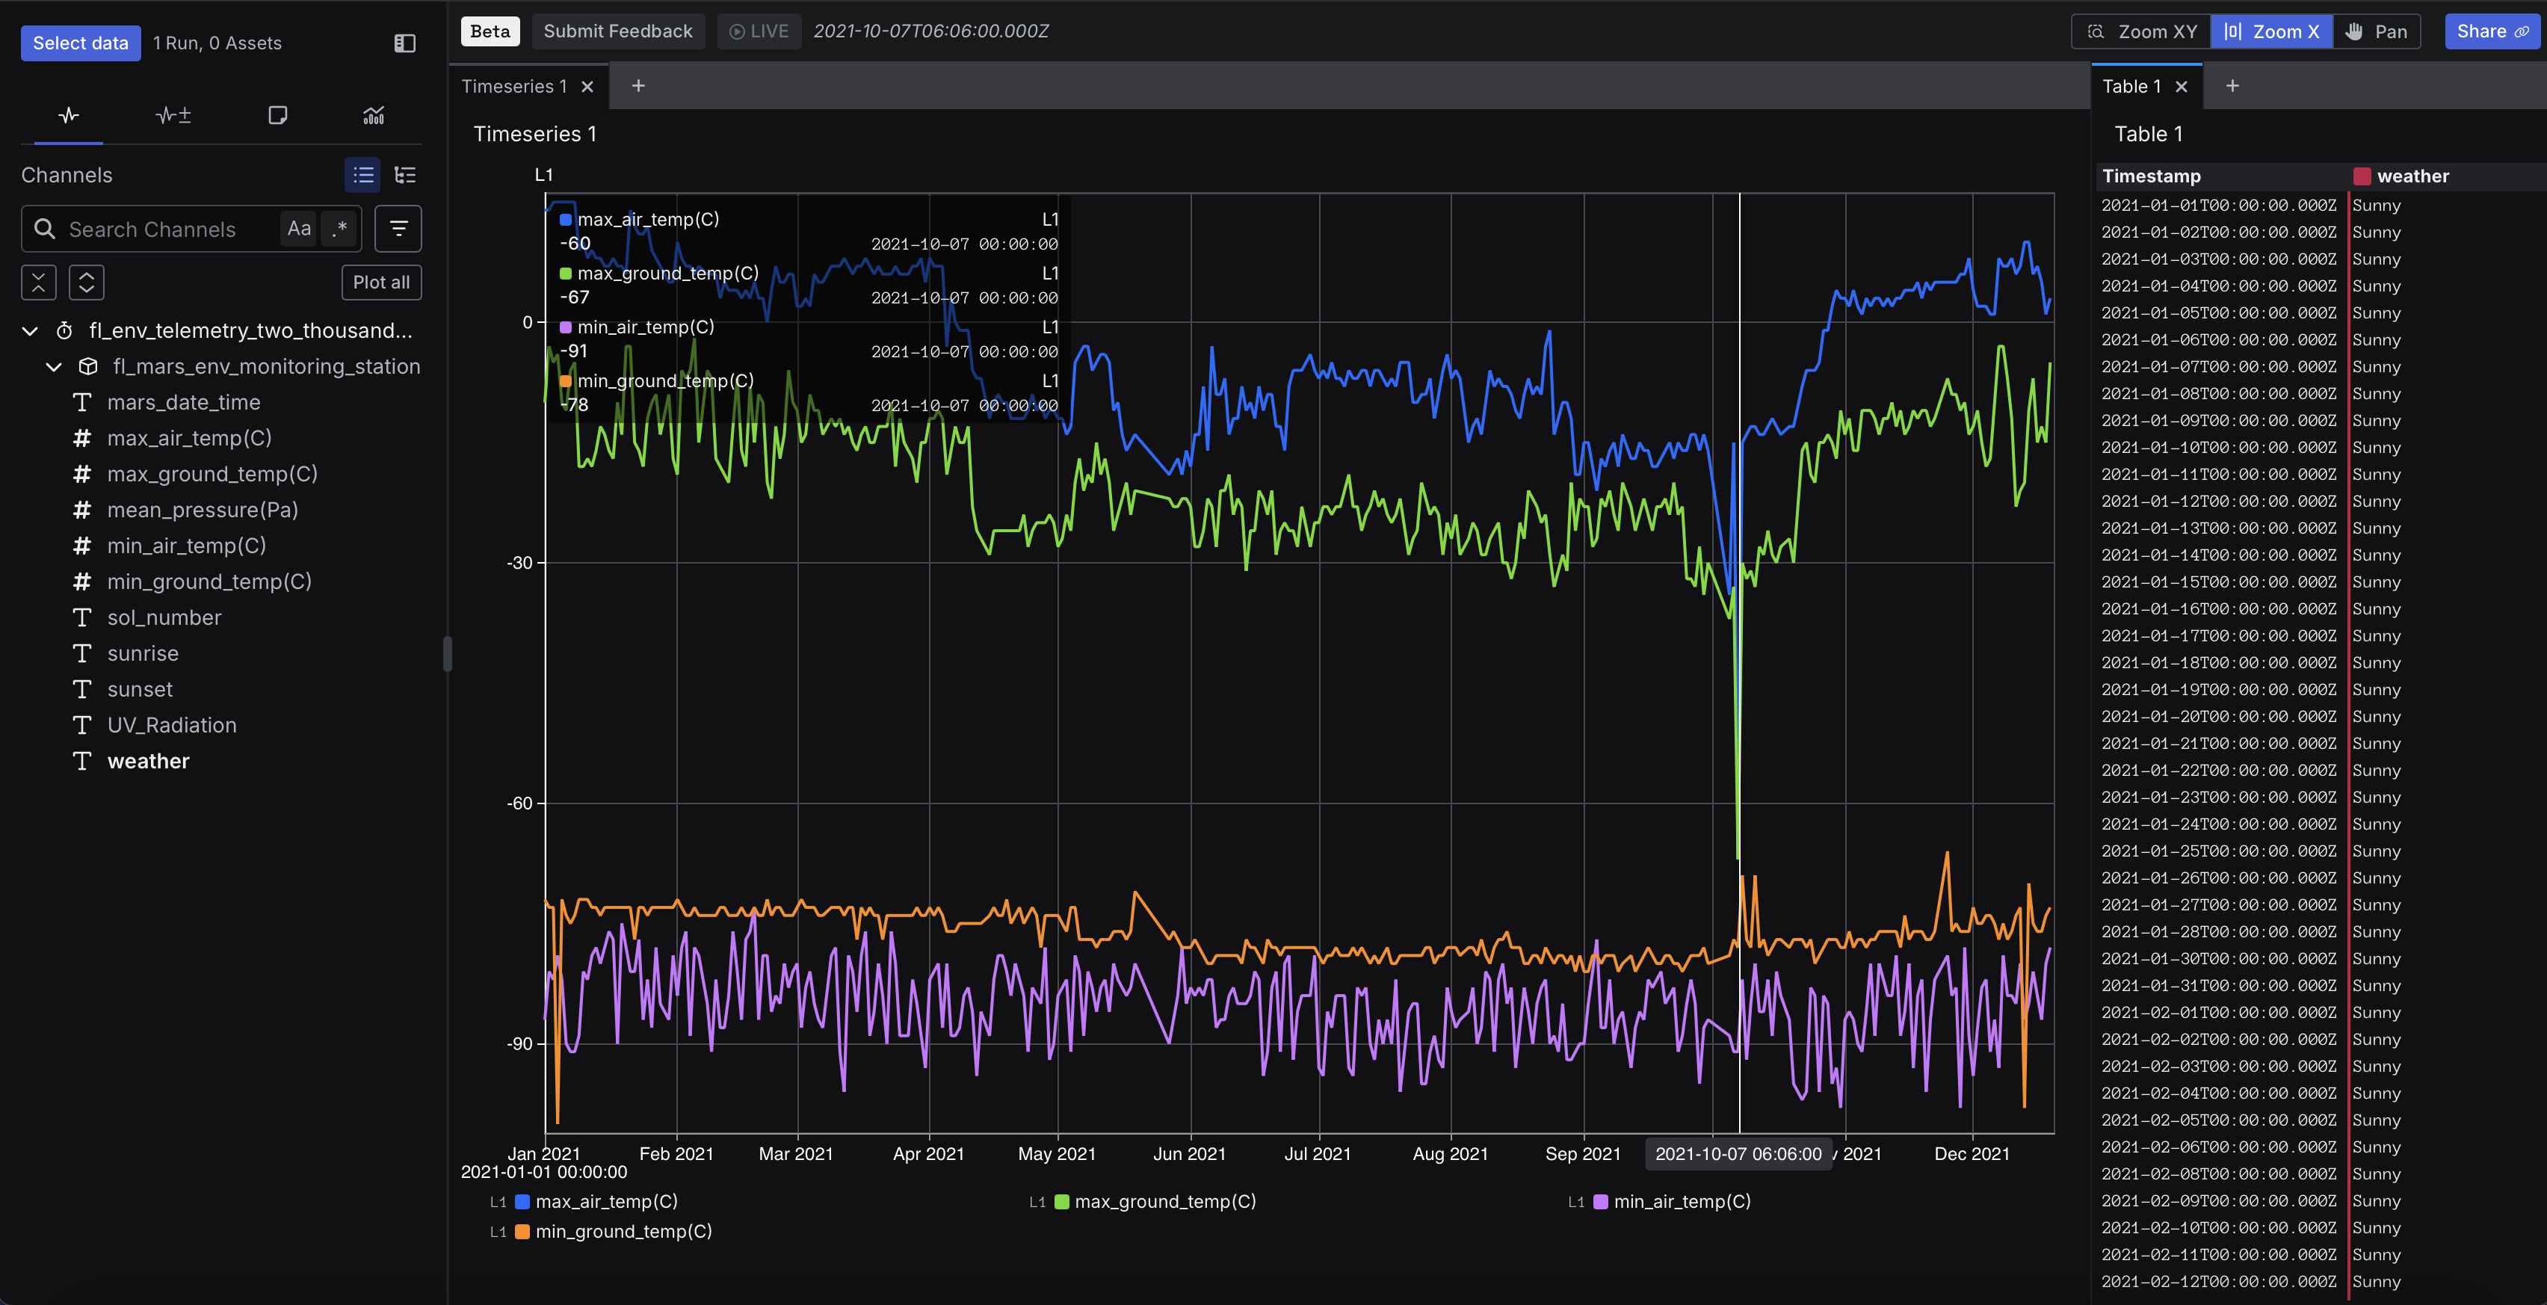This screenshot has height=1305, width=2547.
Task: Open the statistics chart tab icon
Action: point(374,116)
